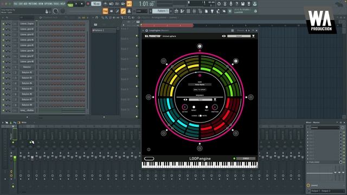Click the undo history icon
Image resolution: width=347 pixels, height=195 pixels.
(219, 4)
